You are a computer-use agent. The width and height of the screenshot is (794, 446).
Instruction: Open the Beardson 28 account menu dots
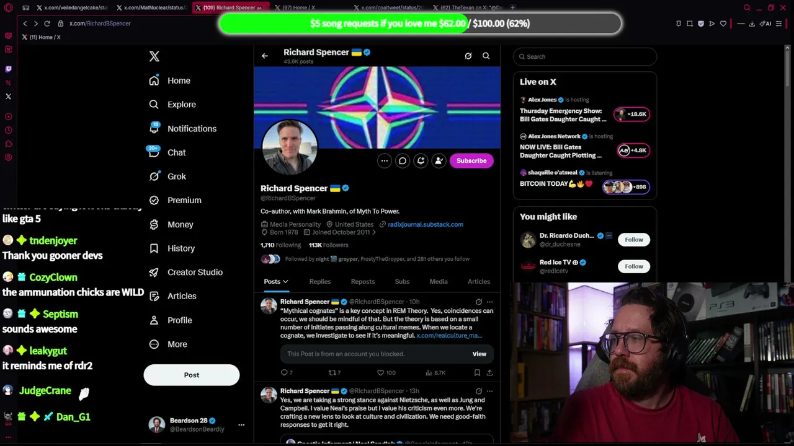[x=241, y=425]
